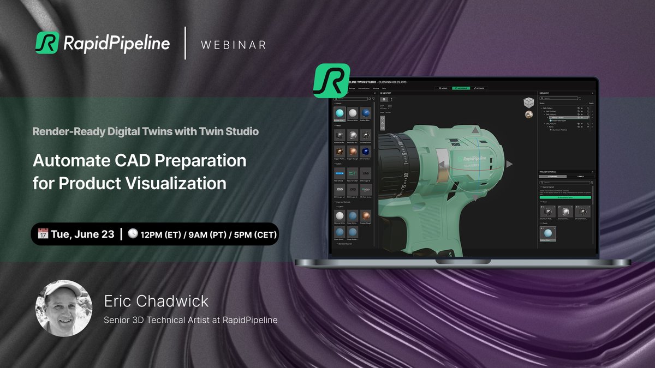The width and height of the screenshot is (655, 368).
Task: Click the green RapidPipeline app icon on laptop
Action: 332,81
